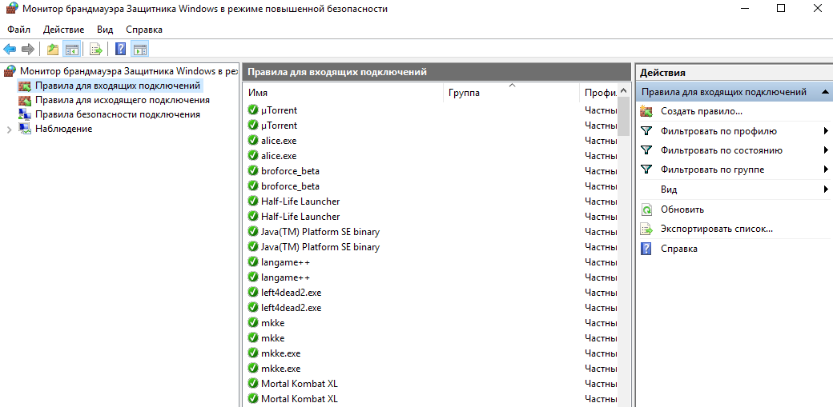Screen dimensions: 833x407
Task: Open the Файл menu
Action: [18, 29]
